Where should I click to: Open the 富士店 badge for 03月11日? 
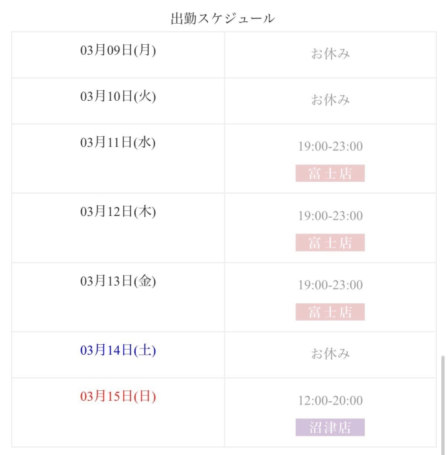point(330,173)
